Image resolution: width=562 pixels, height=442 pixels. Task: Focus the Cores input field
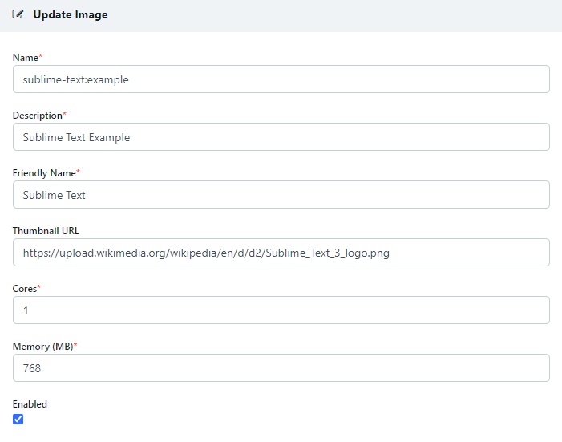(281, 310)
